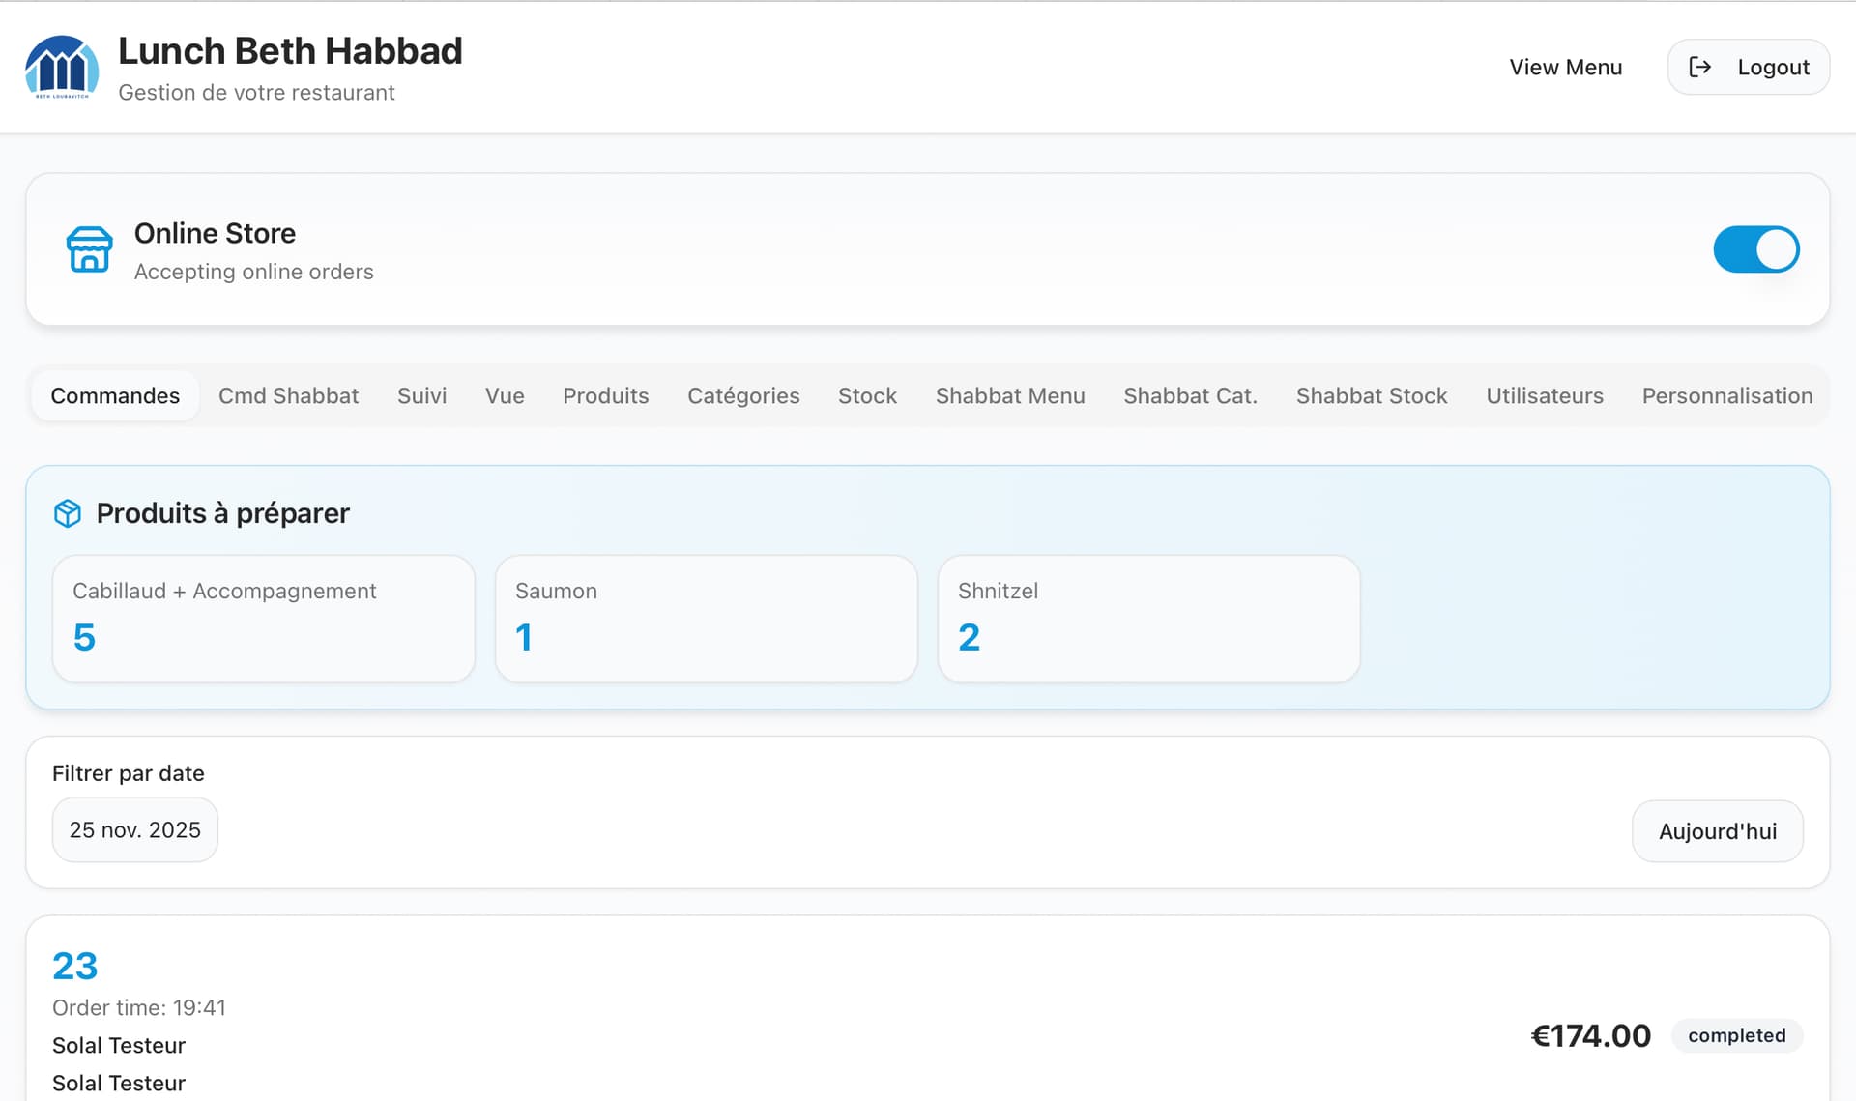Select the Saumon preparation card
1856x1101 pixels.
pyautogui.click(x=705, y=619)
